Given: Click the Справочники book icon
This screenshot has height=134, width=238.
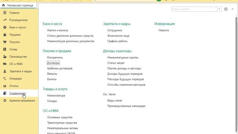Looking at the screenshot, I should [x=5, y=93].
